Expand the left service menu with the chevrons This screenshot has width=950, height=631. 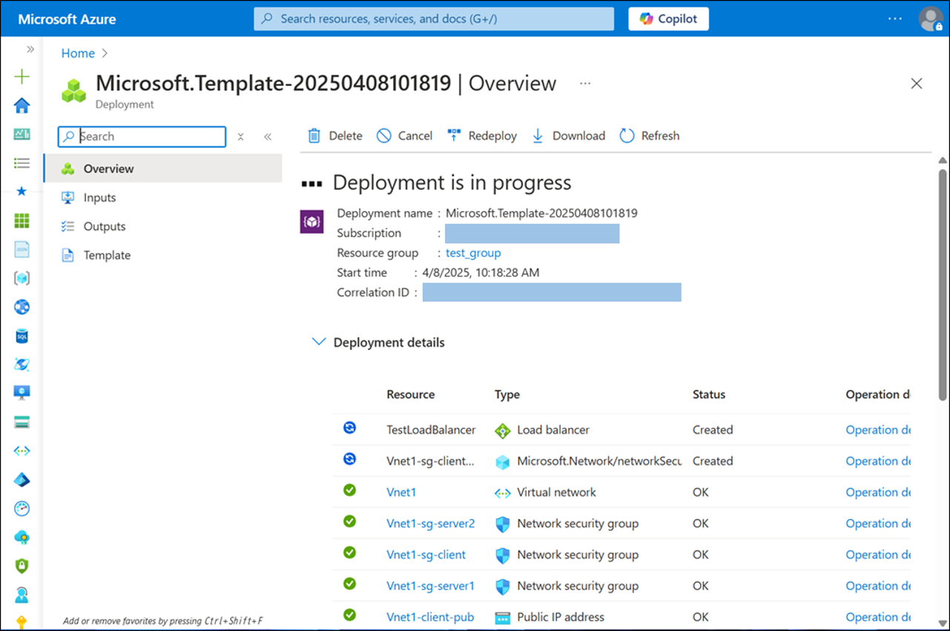pos(268,136)
